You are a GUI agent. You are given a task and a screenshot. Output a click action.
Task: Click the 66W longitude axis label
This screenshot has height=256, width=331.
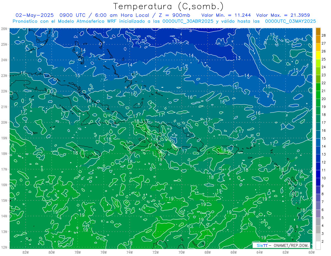pyautogui.click(x=234, y=252)
